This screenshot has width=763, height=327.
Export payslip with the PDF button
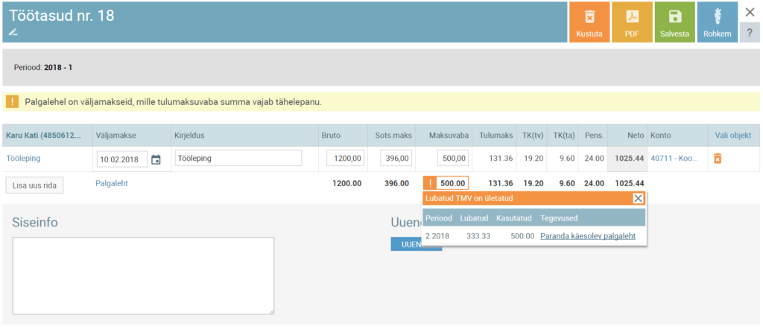click(x=632, y=22)
